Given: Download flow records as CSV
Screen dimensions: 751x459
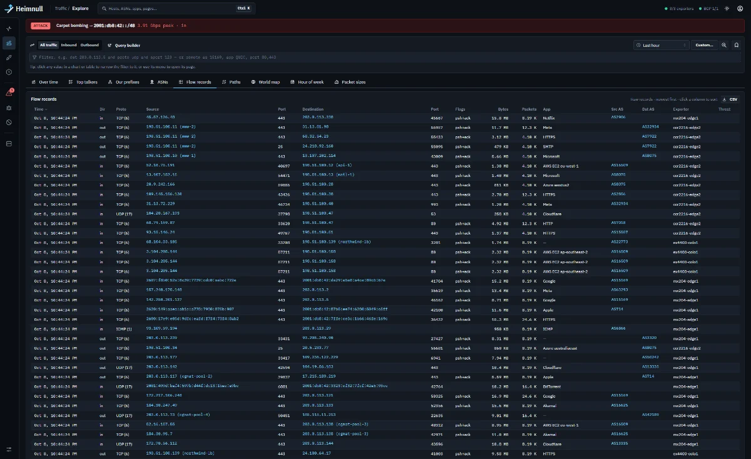Looking at the screenshot, I should tap(730, 99).
